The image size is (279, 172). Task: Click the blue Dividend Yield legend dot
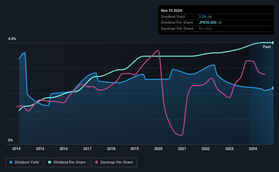point(11,162)
